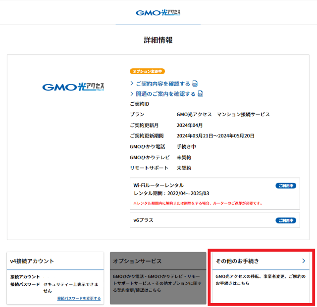
Task: Select the 接続パスワード label
Action: [25, 284]
